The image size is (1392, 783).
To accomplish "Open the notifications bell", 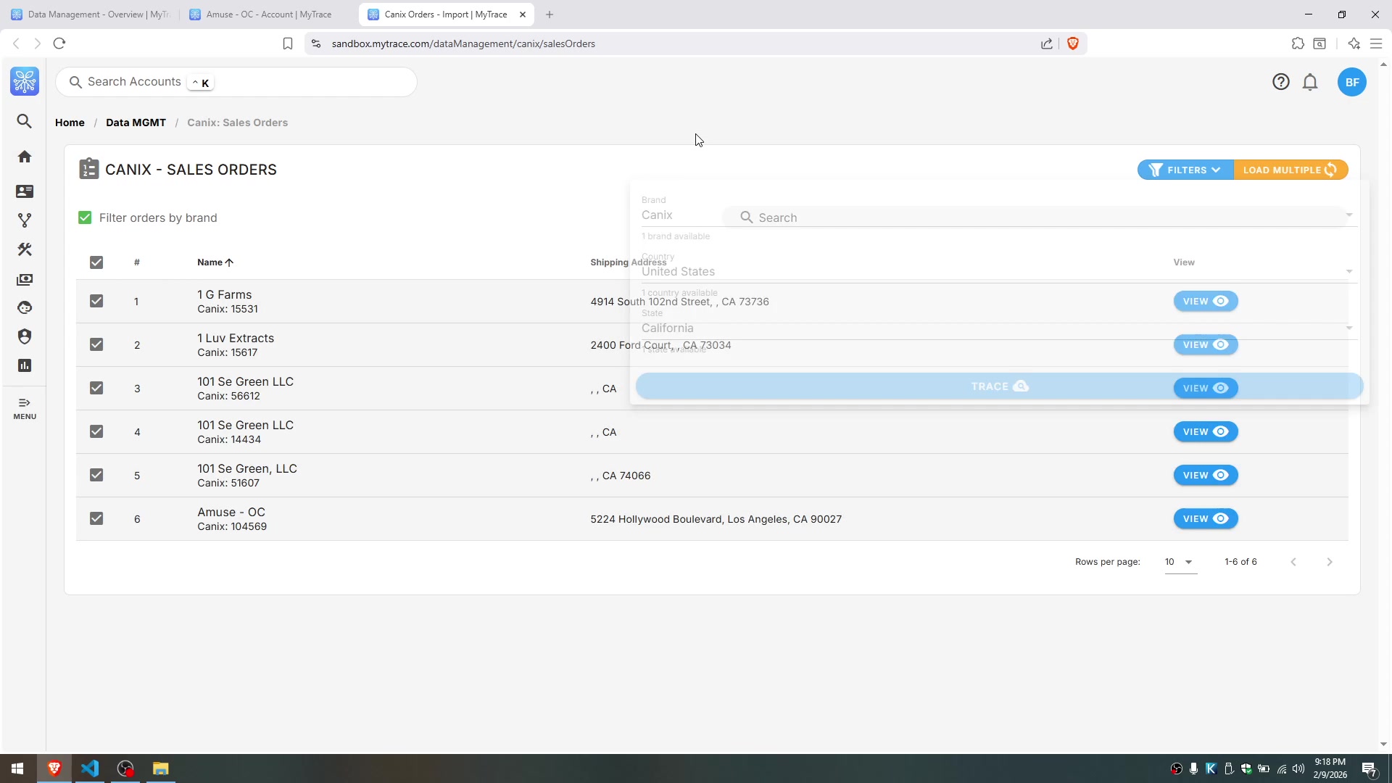I will pyautogui.click(x=1309, y=82).
